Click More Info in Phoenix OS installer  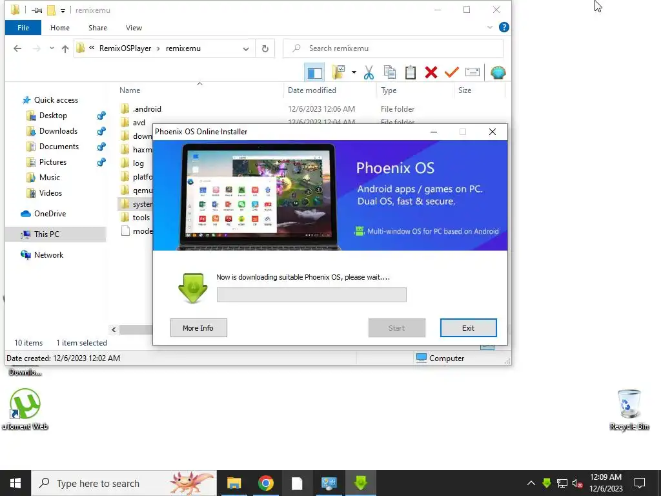[199, 328]
